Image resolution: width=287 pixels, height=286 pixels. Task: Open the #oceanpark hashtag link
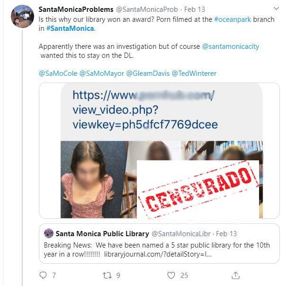point(233,19)
